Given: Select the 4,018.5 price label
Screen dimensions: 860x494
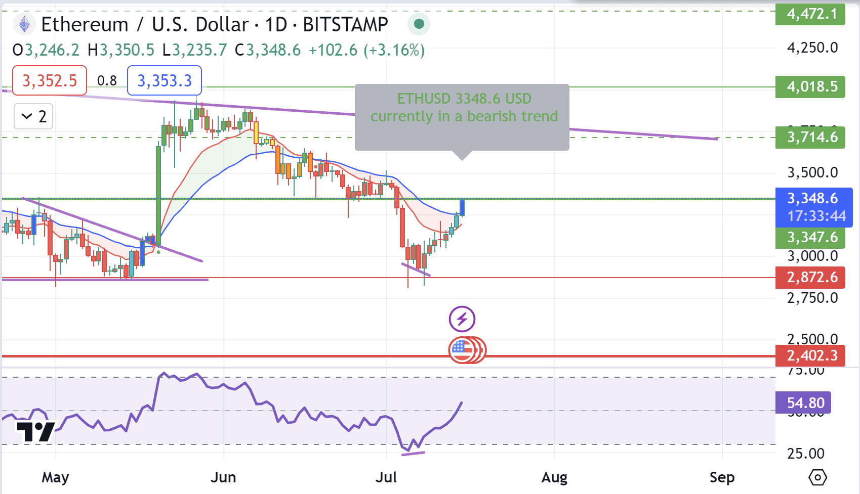Looking at the screenshot, I should 810,86.
